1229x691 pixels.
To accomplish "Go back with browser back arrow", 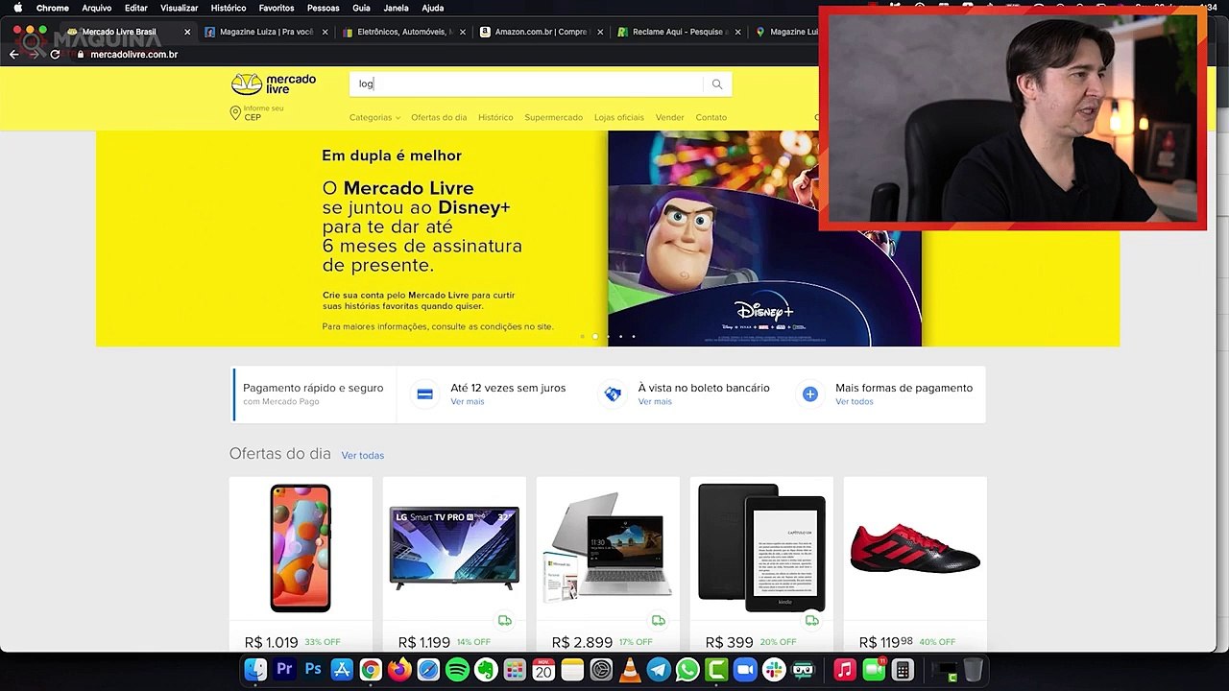I will (x=13, y=55).
